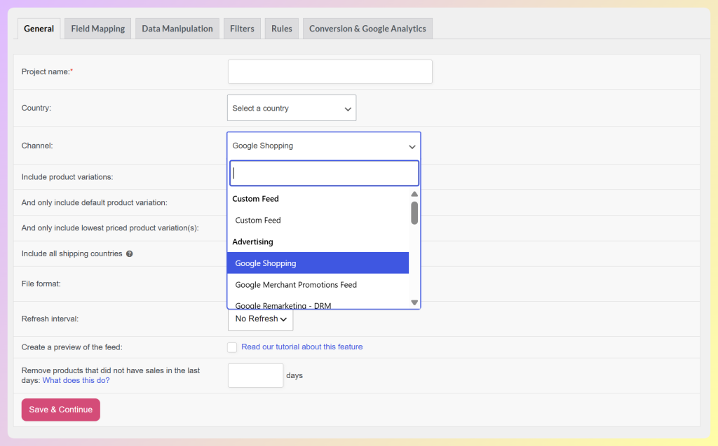Switch to the Field Mapping tab

(98, 29)
